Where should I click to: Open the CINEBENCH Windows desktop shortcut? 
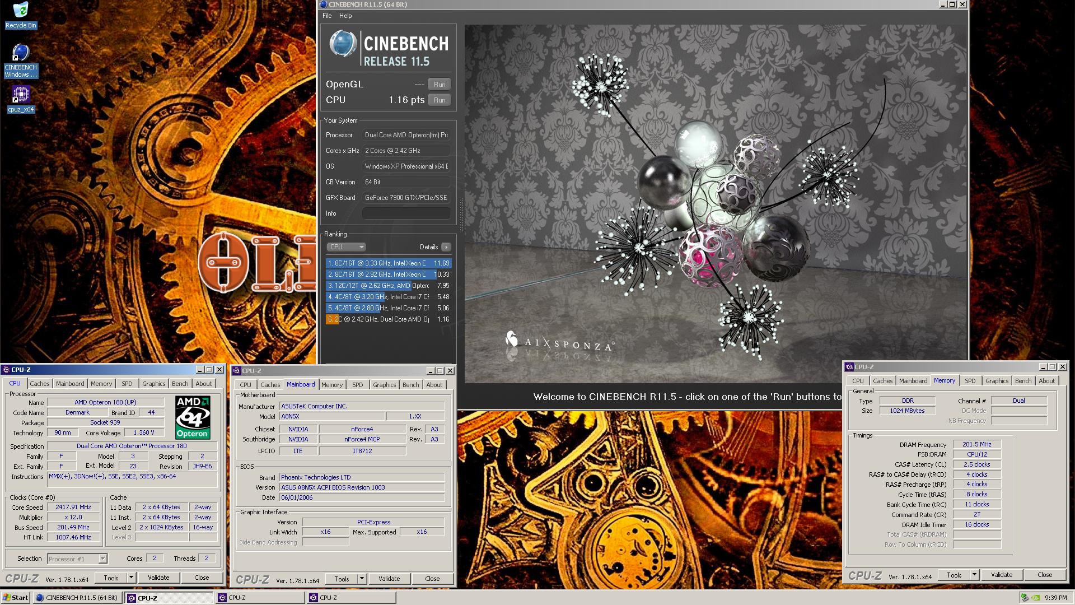pos(21,61)
